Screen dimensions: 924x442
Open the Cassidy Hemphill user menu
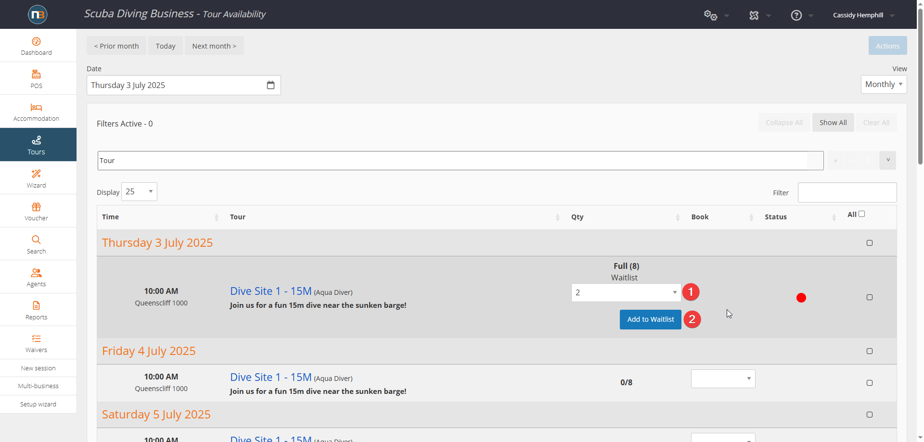click(863, 15)
